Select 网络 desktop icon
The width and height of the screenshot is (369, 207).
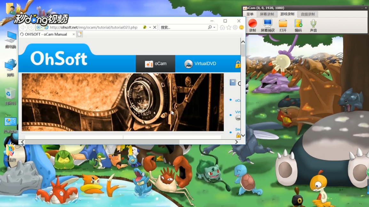click(11, 68)
